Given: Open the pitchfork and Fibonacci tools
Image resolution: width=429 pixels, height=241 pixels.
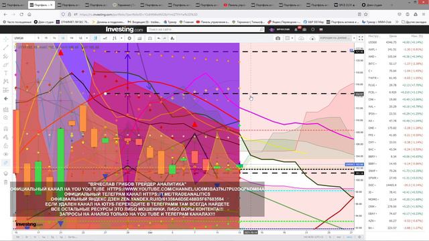Looking at the screenshot, I should pos(6,56).
